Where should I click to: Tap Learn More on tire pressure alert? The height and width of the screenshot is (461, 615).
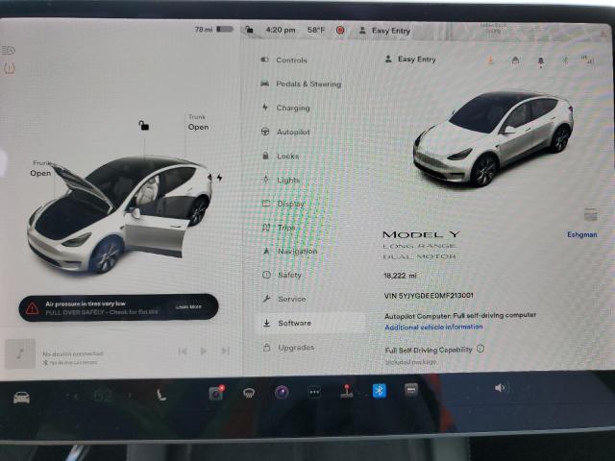(x=188, y=307)
